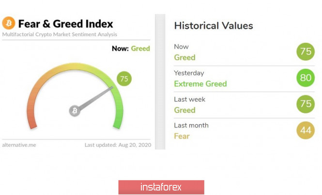Click the red fear end of gauge
Image resolution: width=322 pixels, height=195 pixels.
(33, 123)
